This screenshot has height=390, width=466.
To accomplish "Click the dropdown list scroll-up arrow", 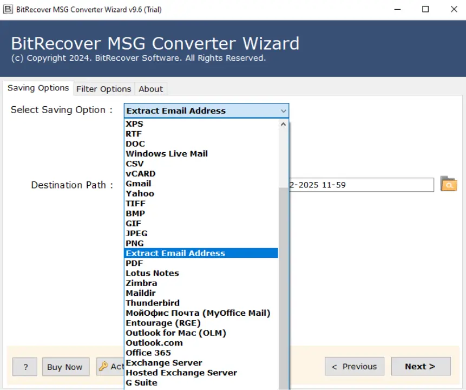I will [283, 124].
